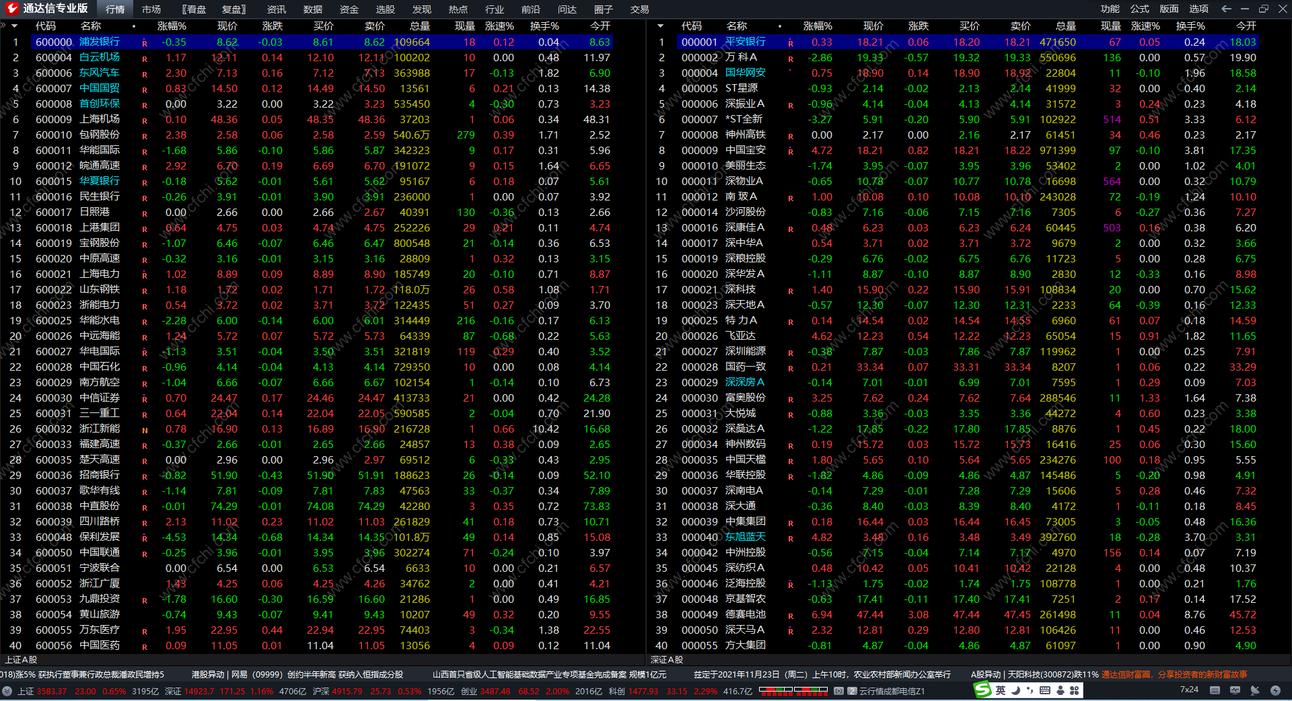Screen dimensions: 1292x701
Task: Click the 港股异动 news ticker headline
Action: click(297, 674)
